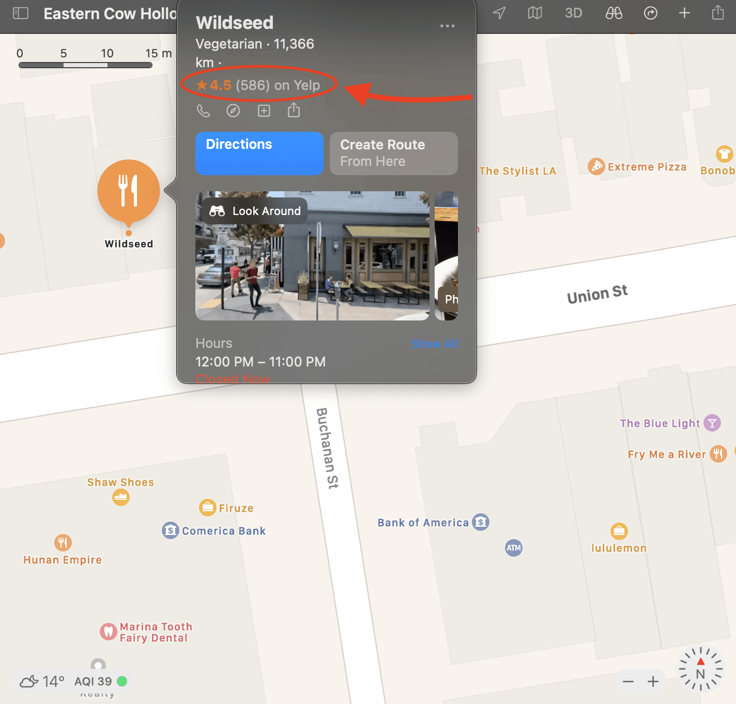Call Wildseed using the phone icon
The height and width of the screenshot is (704, 736).
coord(204,111)
